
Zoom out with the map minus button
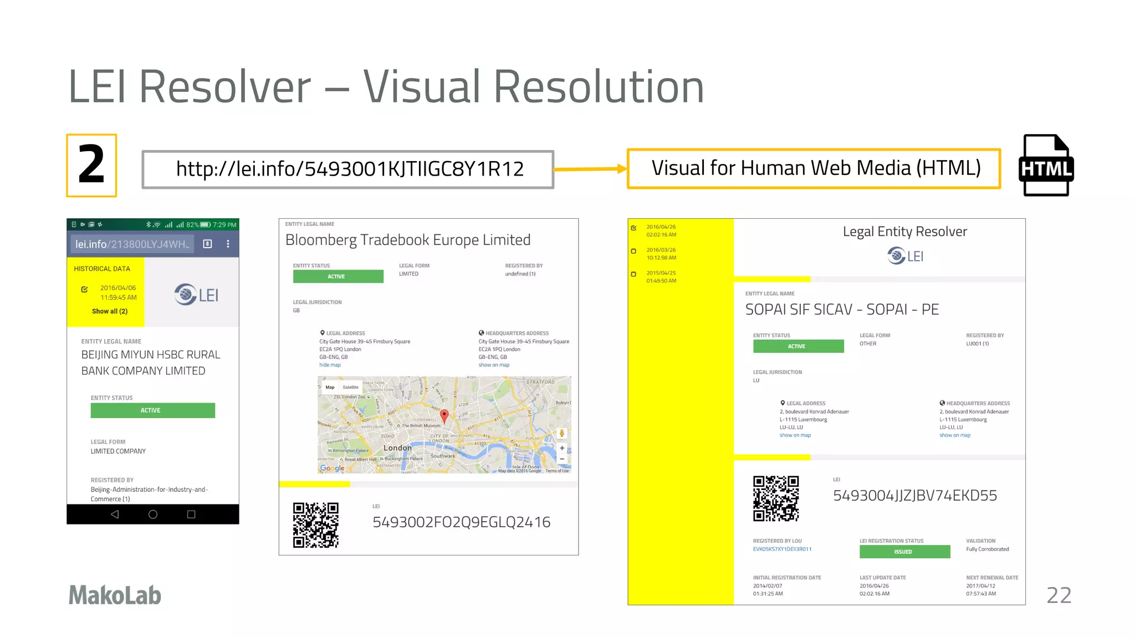tap(562, 459)
